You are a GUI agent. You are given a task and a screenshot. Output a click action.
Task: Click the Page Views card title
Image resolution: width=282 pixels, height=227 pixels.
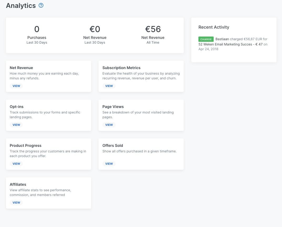tap(113, 107)
